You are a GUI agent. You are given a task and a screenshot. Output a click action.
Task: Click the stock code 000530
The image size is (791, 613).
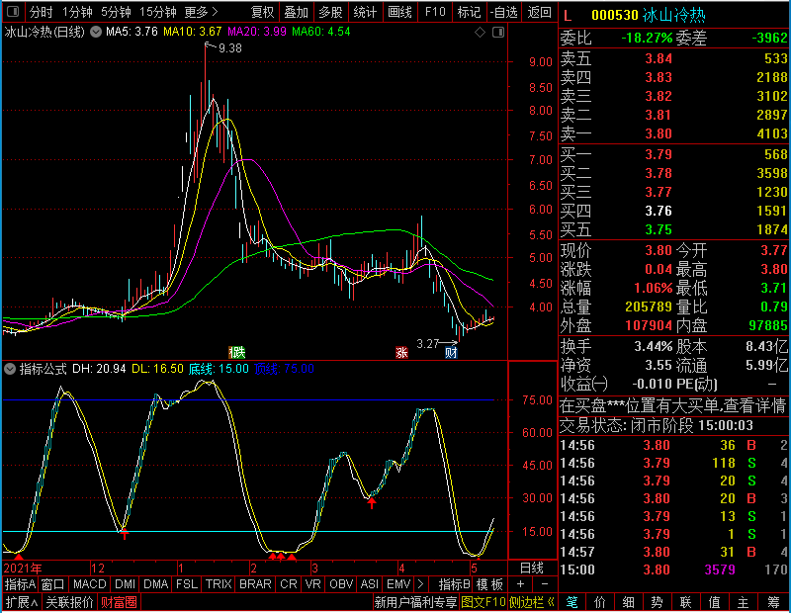[x=615, y=15]
